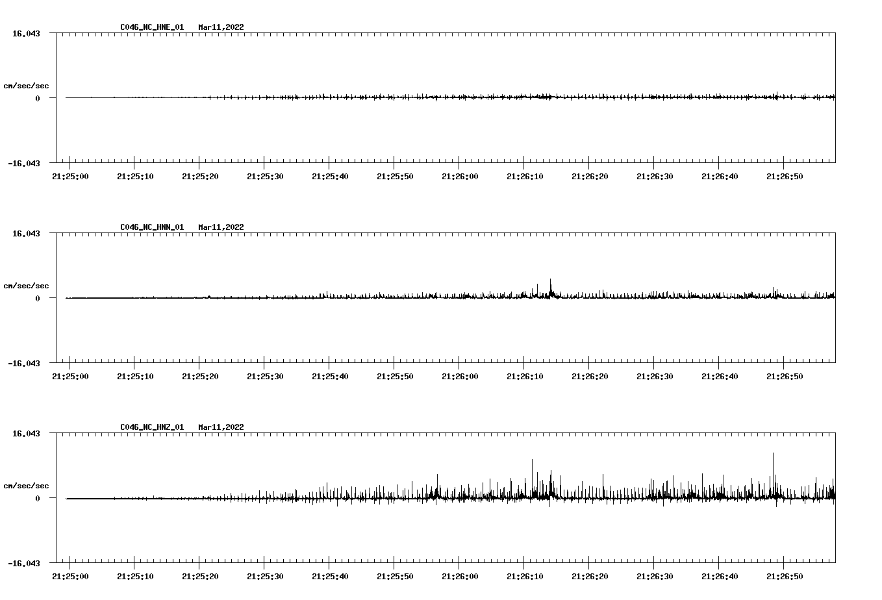The height and width of the screenshot is (600, 882).
Task: Click the 21:26:40 time label on the HNE axis
Action: pos(720,177)
